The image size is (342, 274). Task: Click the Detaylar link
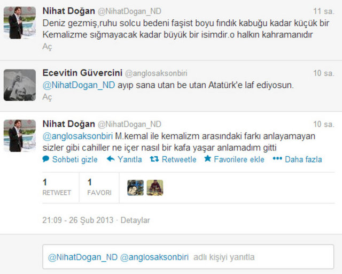click(x=135, y=220)
